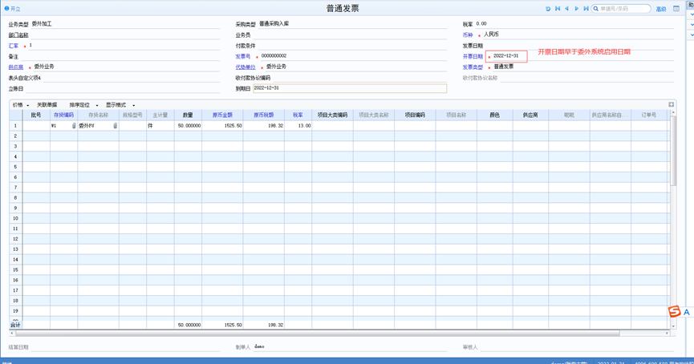Select row number 12 in the grid
Image resolution: width=694 pixels, height=364 pixels.
click(15, 239)
